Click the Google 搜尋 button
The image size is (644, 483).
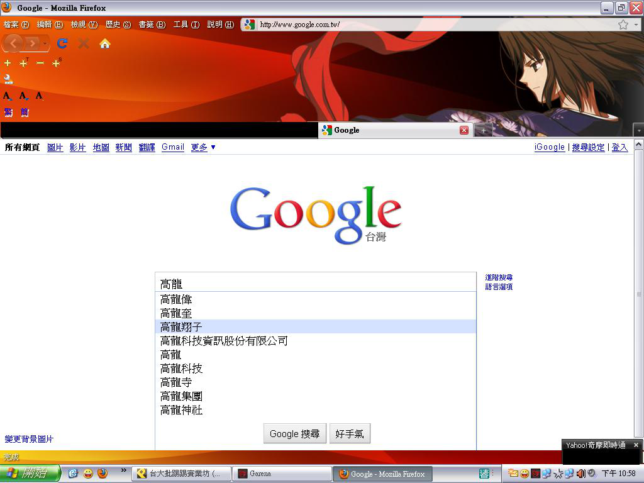[295, 434]
